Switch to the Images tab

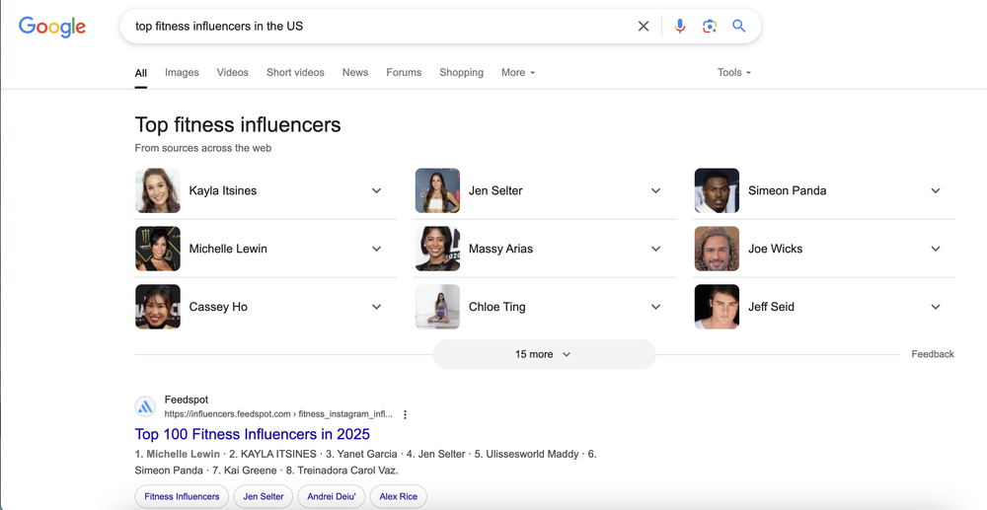pos(182,72)
